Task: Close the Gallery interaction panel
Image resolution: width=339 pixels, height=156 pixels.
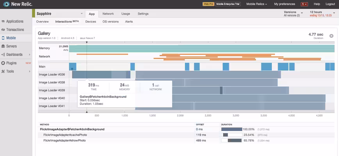Action: 332,36
